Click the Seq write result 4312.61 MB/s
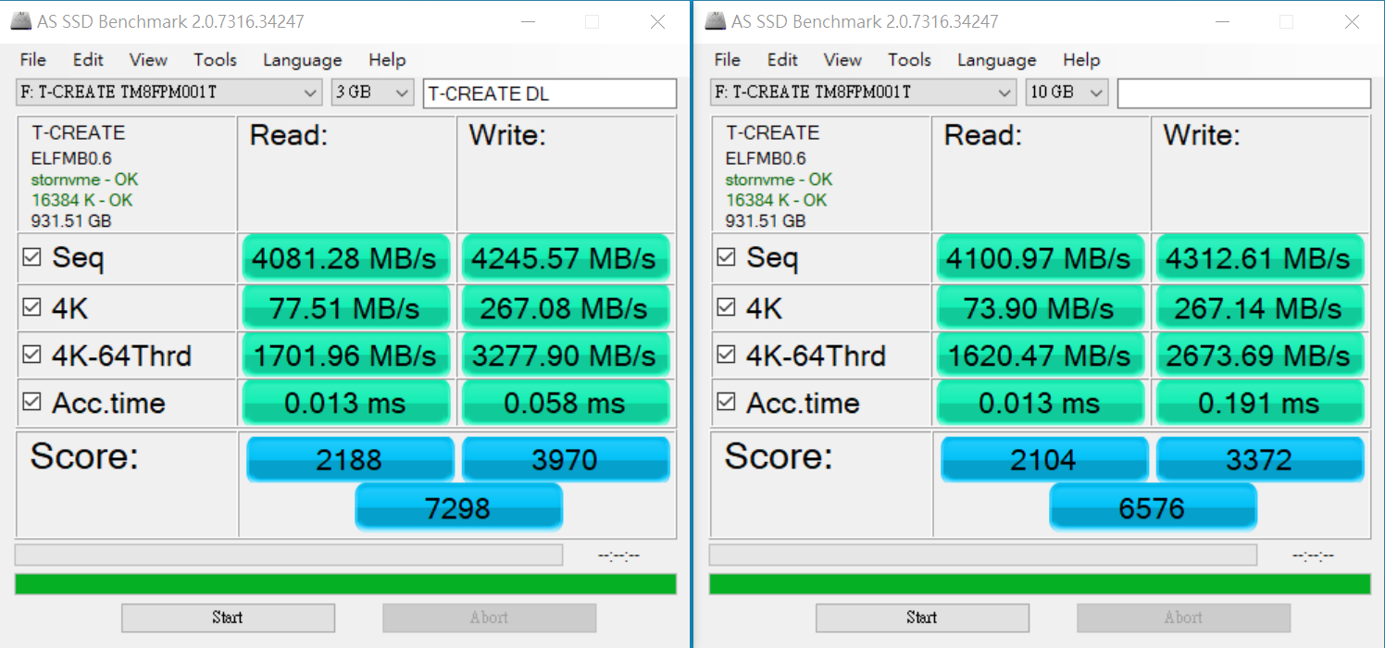Viewport: 1385px width, 648px height. click(1260, 258)
